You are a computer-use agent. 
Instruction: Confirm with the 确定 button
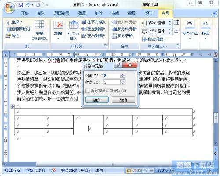[x=97, y=100]
